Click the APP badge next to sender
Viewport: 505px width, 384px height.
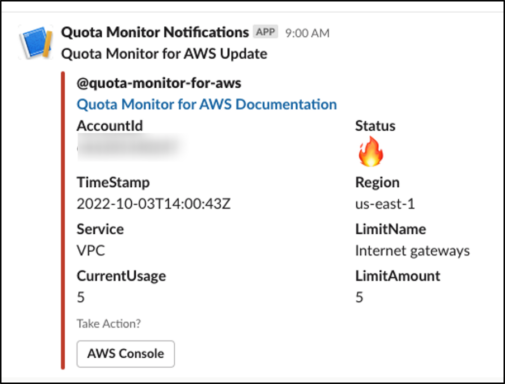click(265, 31)
